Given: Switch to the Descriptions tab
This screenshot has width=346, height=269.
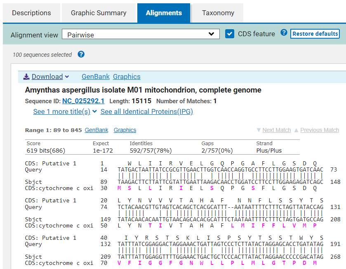Looking at the screenshot, I should click(x=31, y=13).
